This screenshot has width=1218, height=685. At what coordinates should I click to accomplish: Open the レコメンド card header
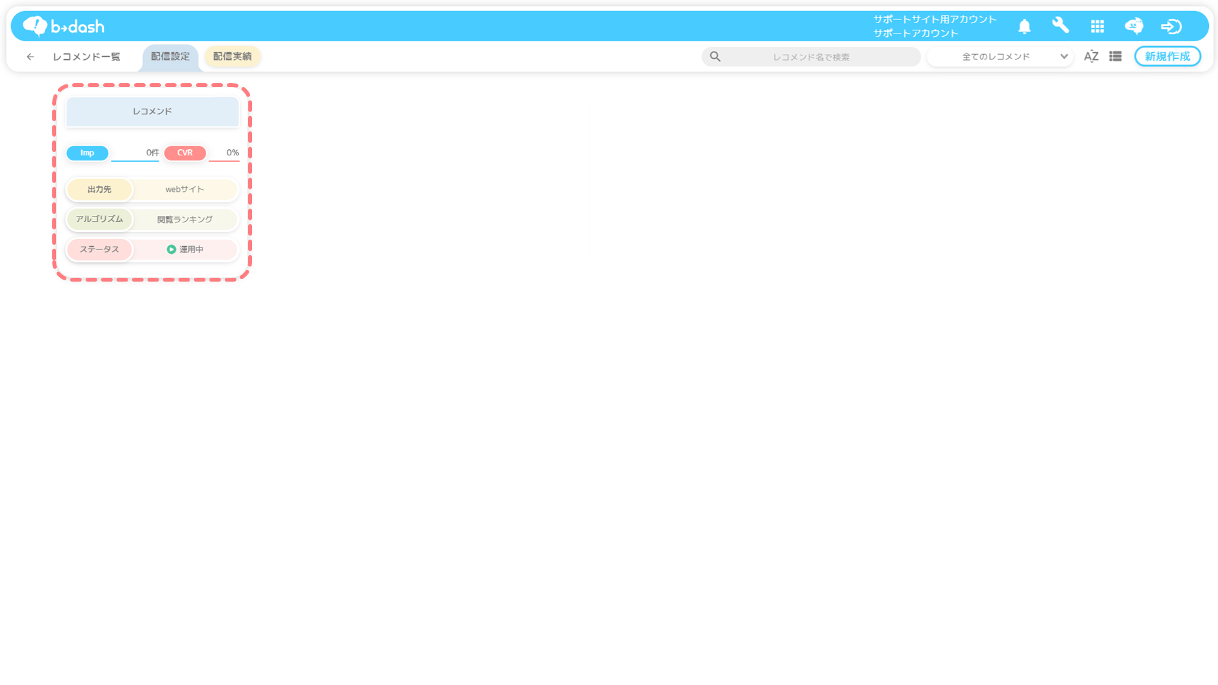tap(153, 111)
